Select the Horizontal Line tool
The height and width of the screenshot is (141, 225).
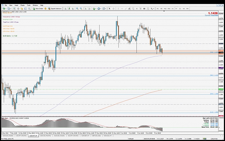pos(122,9)
